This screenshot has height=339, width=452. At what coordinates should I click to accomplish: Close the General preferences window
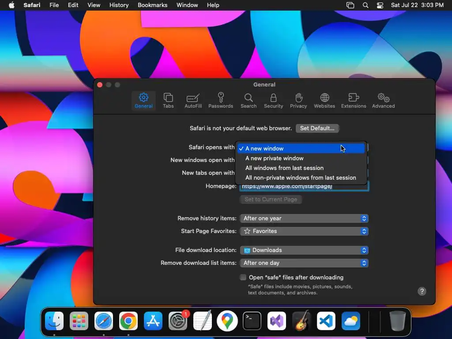pyautogui.click(x=100, y=85)
